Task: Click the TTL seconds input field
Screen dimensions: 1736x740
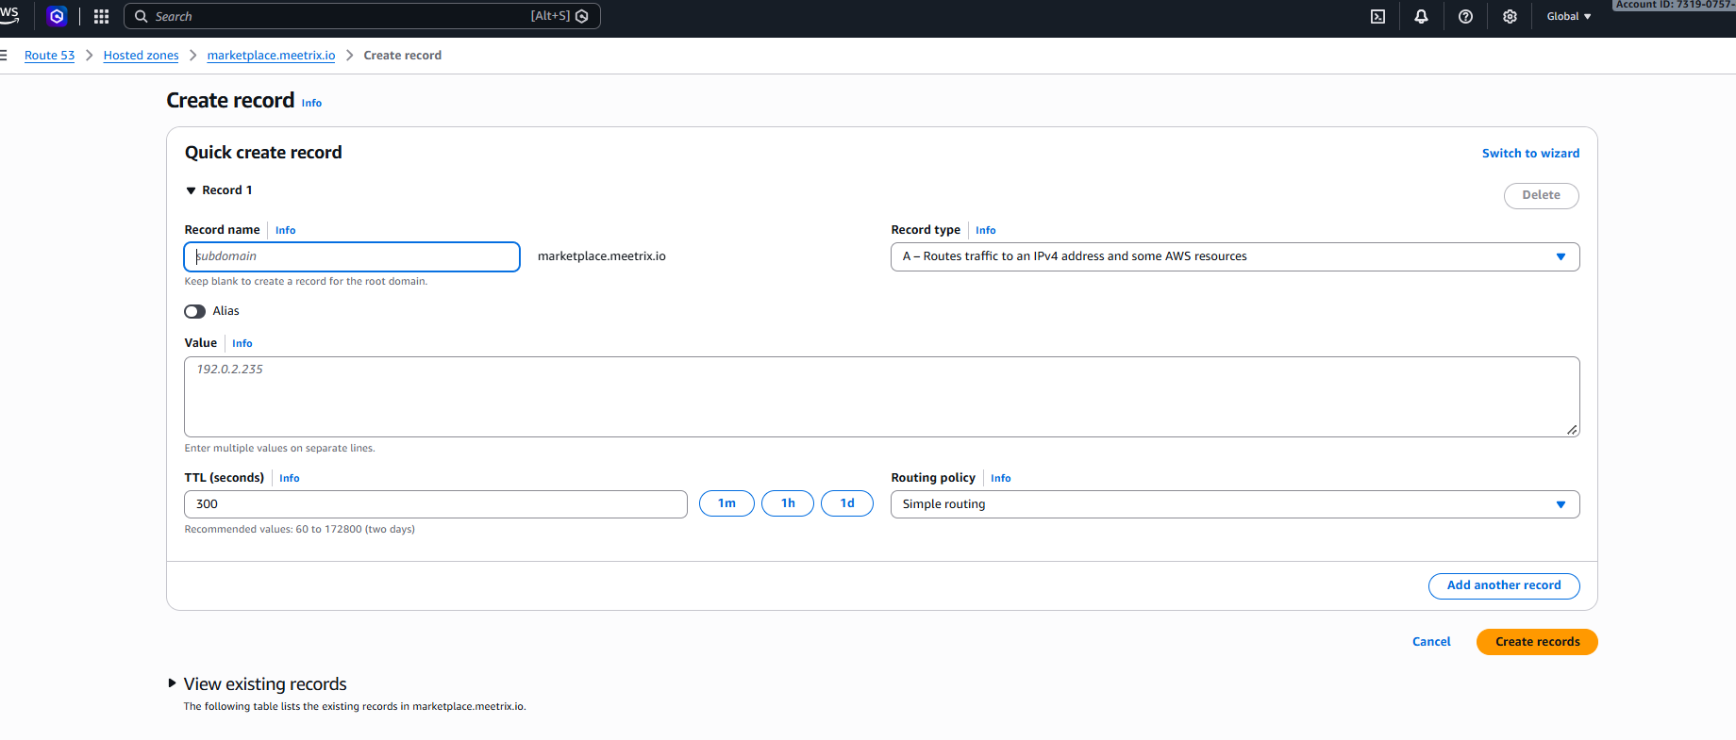Action: click(436, 504)
